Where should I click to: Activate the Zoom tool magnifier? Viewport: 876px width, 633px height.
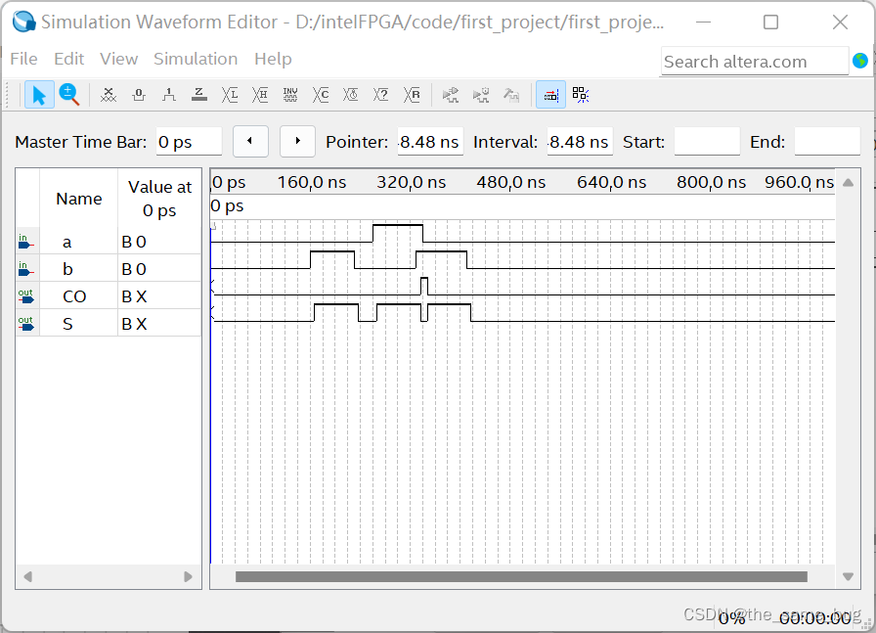[69, 95]
